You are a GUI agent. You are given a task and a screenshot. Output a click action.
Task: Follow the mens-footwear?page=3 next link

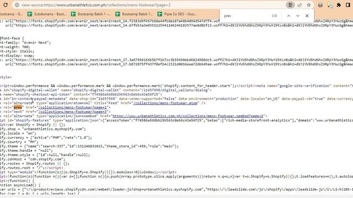coord(72,112)
